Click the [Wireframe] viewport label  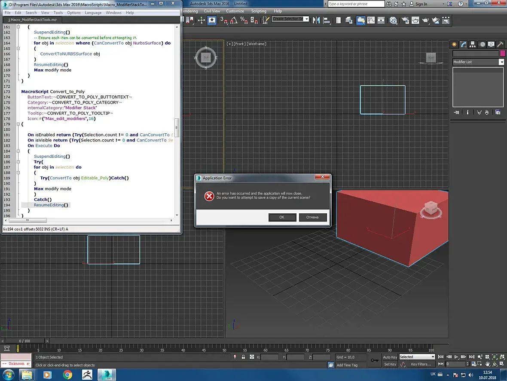257,44
